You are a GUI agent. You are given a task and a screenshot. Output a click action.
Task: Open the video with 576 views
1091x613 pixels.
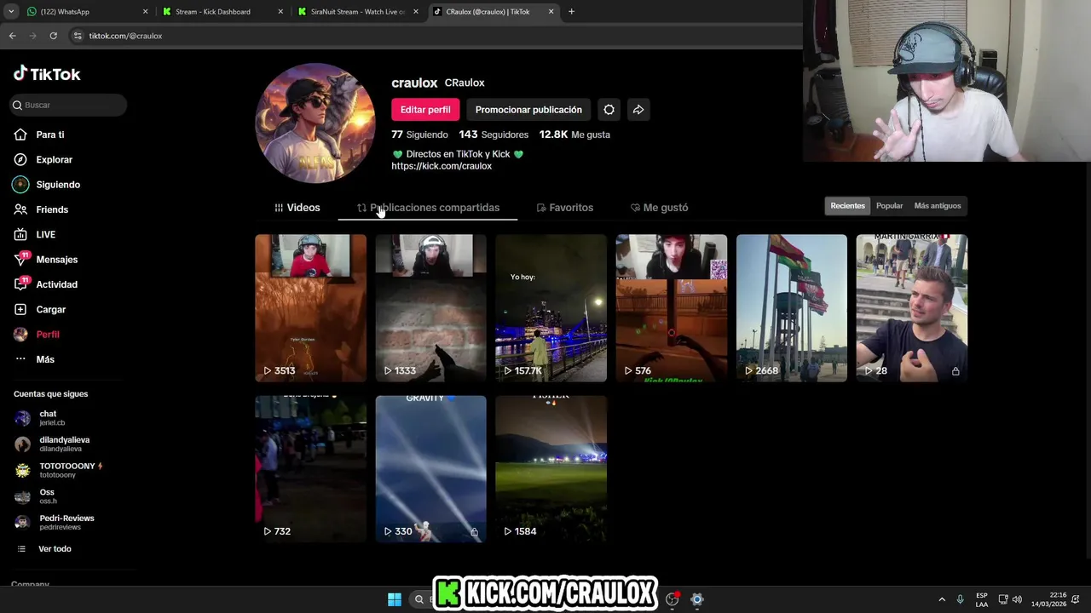click(x=672, y=308)
